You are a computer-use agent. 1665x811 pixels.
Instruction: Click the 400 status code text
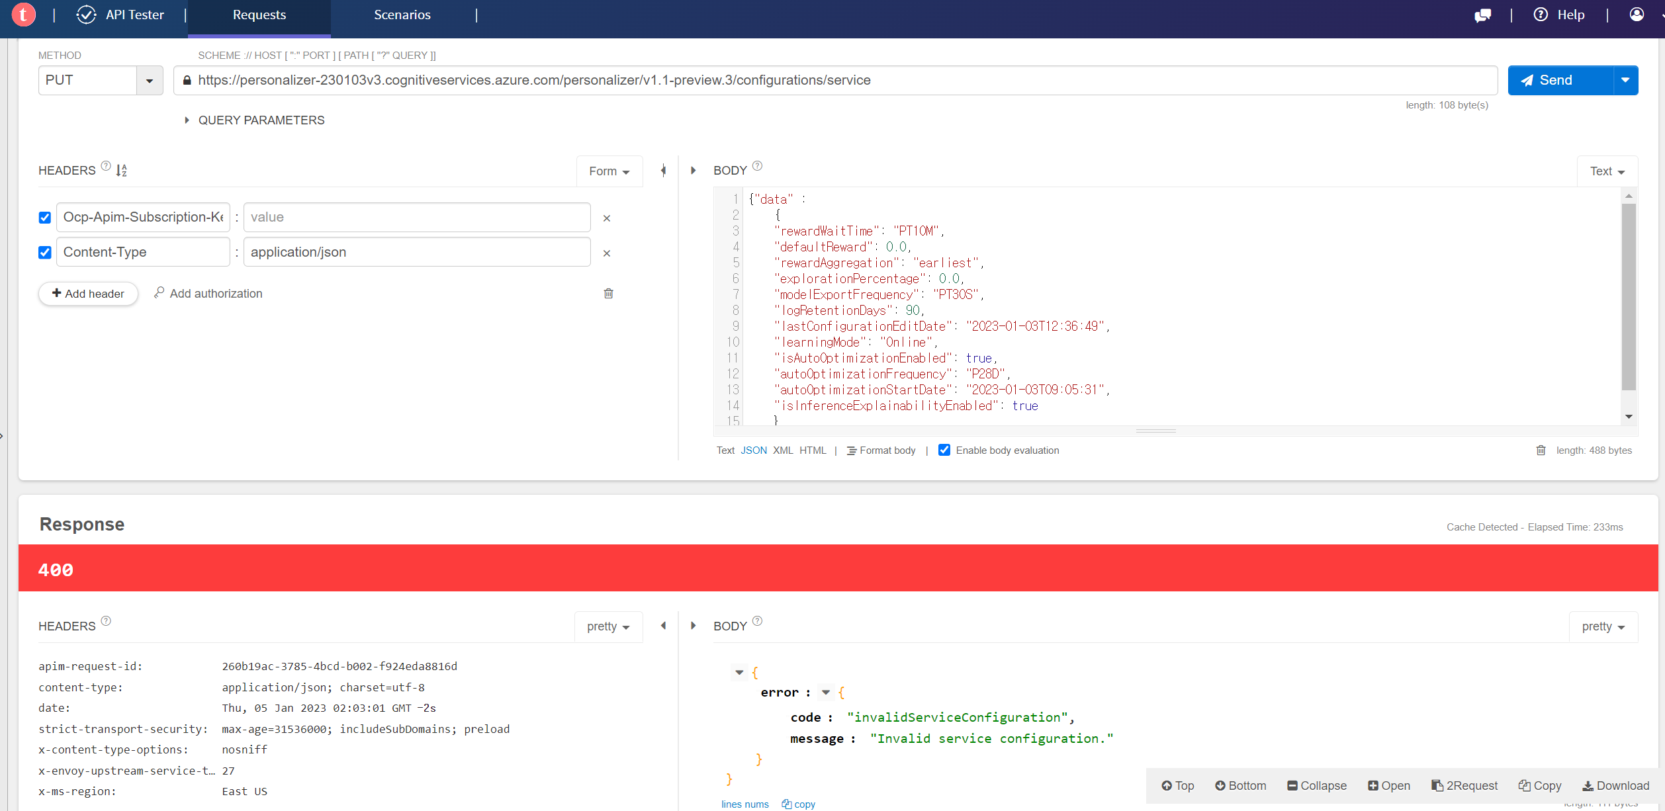click(x=56, y=570)
